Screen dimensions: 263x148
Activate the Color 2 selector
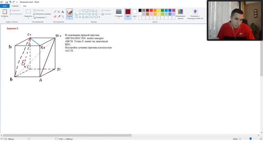pyautogui.click(x=135, y=14)
